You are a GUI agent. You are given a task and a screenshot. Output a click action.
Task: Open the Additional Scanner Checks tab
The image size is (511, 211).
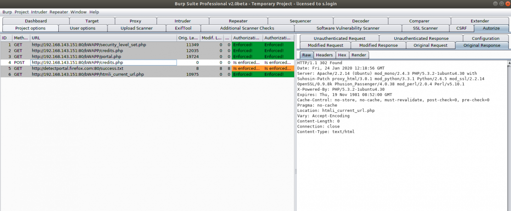pyautogui.click(x=247, y=28)
